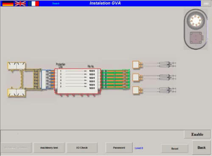
Task: Open the green conveyor lanes section
Action: tap(116, 79)
